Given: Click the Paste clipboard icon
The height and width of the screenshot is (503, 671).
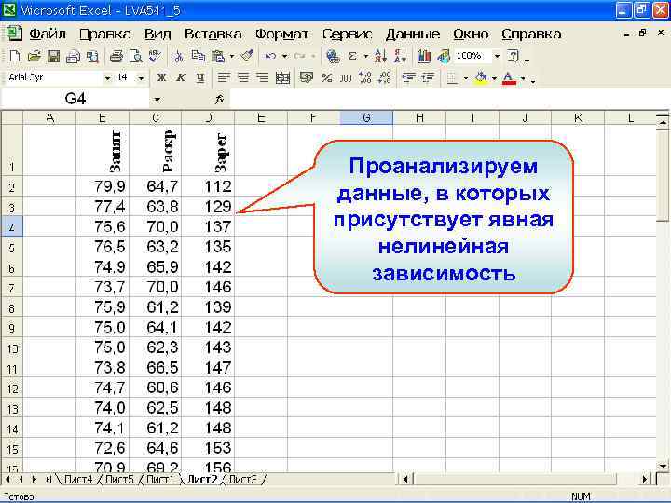Looking at the screenshot, I should [x=218, y=56].
